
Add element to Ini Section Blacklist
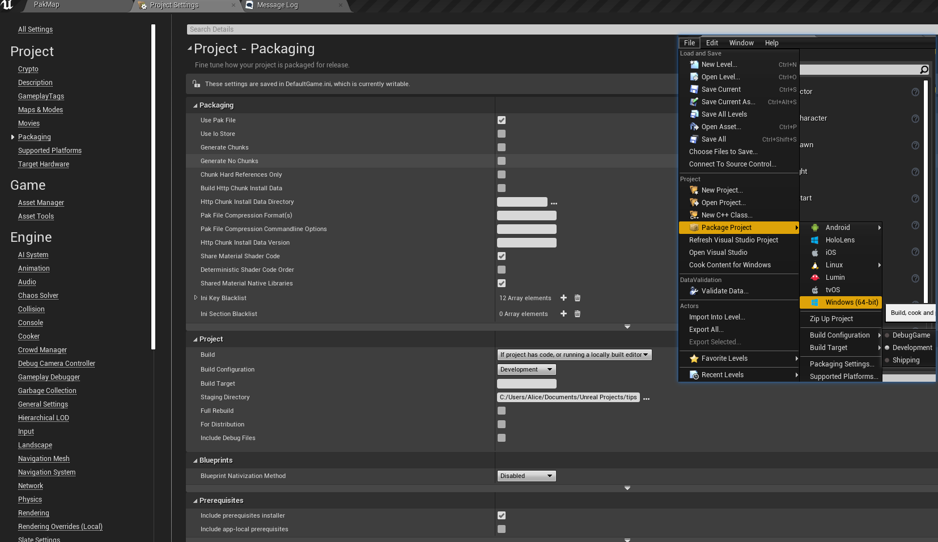(x=563, y=314)
